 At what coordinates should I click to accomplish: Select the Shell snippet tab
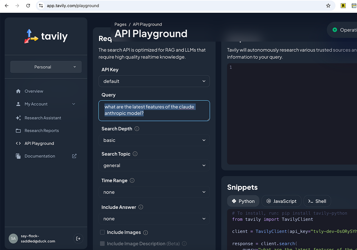pyautogui.click(x=317, y=201)
